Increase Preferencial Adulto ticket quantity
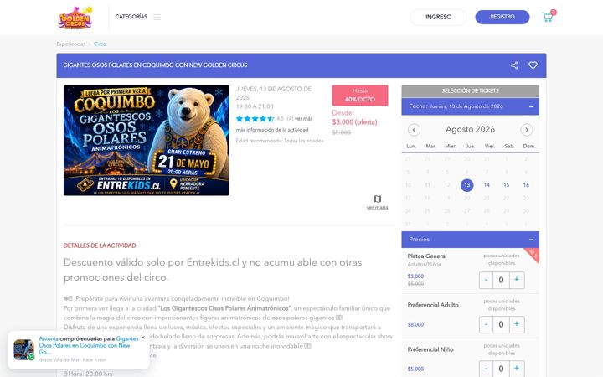 (517, 324)
